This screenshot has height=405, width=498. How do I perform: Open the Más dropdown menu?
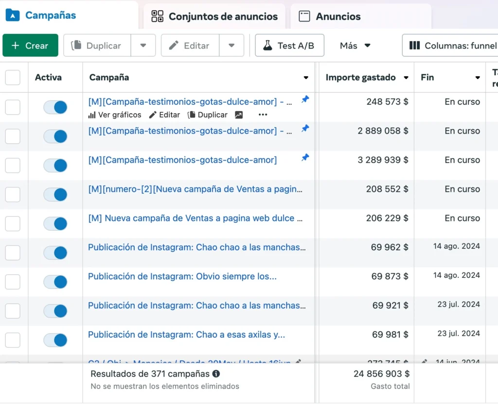pyautogui.click(x=355, y=46)
